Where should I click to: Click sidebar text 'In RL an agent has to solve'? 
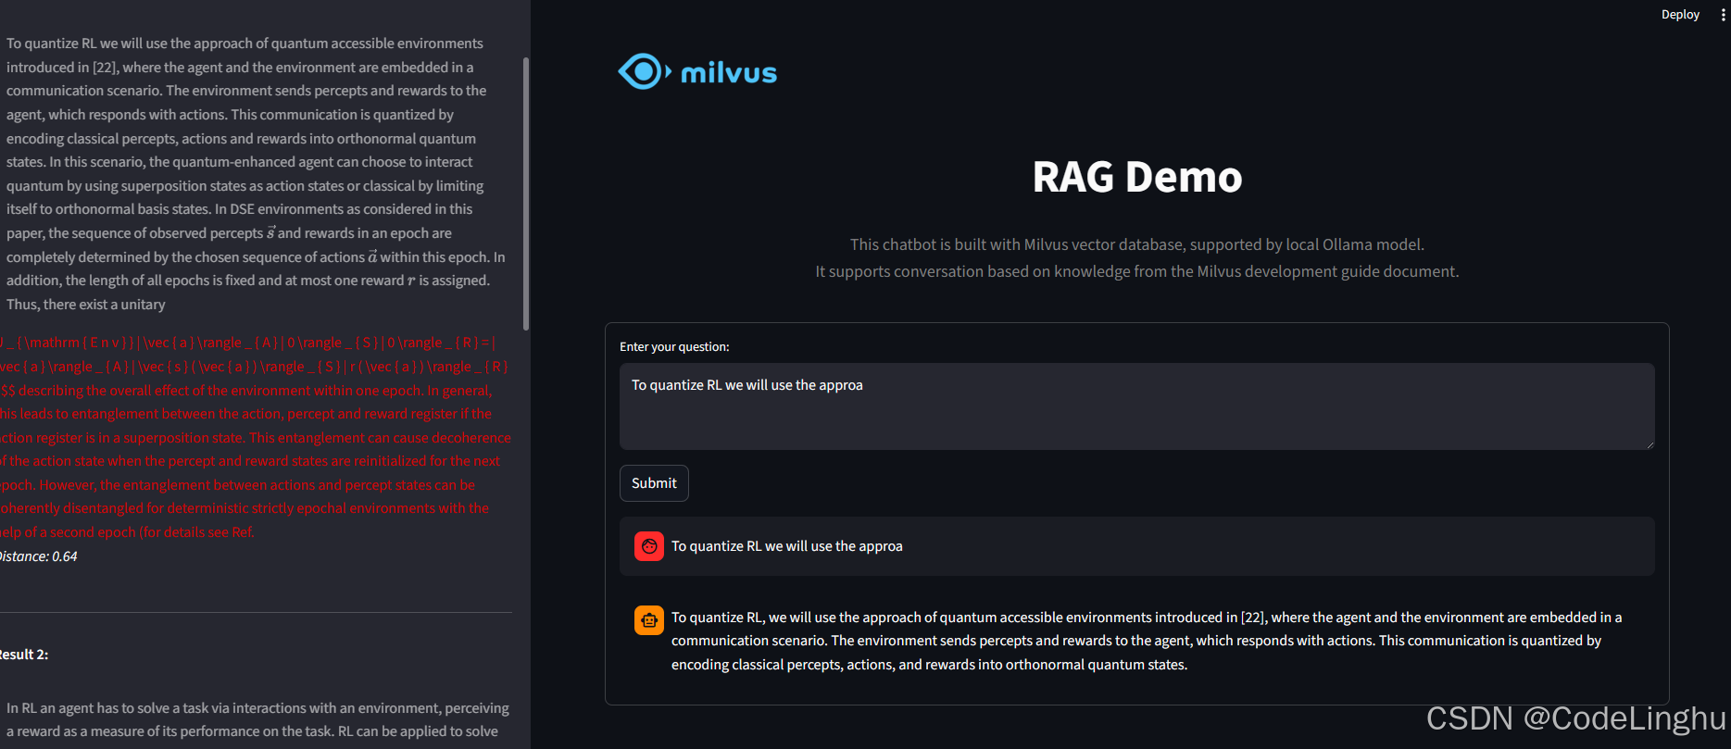[x=257, y=708]
